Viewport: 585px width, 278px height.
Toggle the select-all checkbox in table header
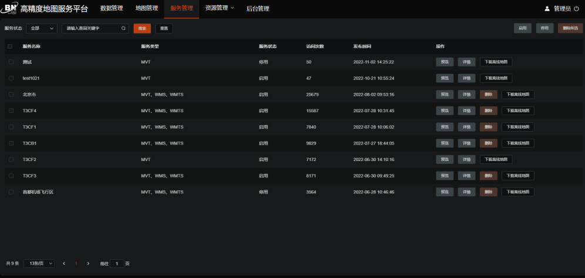10,46
